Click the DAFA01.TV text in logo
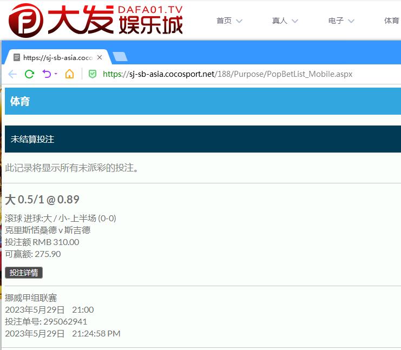The height and width of the screenshot is (350, 401). pos(150,10)
